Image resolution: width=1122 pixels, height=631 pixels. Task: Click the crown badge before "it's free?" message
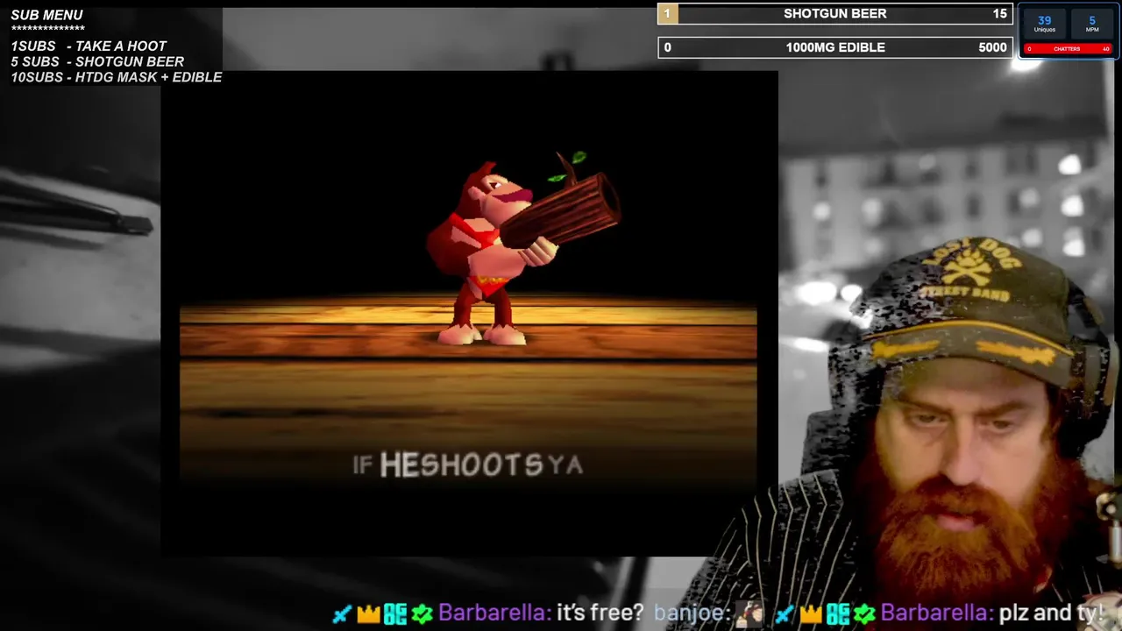pyautogui.click(x=368, y=613)
